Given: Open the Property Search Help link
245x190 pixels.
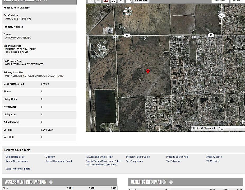Looking at the screenshot, I should point(177,157).
